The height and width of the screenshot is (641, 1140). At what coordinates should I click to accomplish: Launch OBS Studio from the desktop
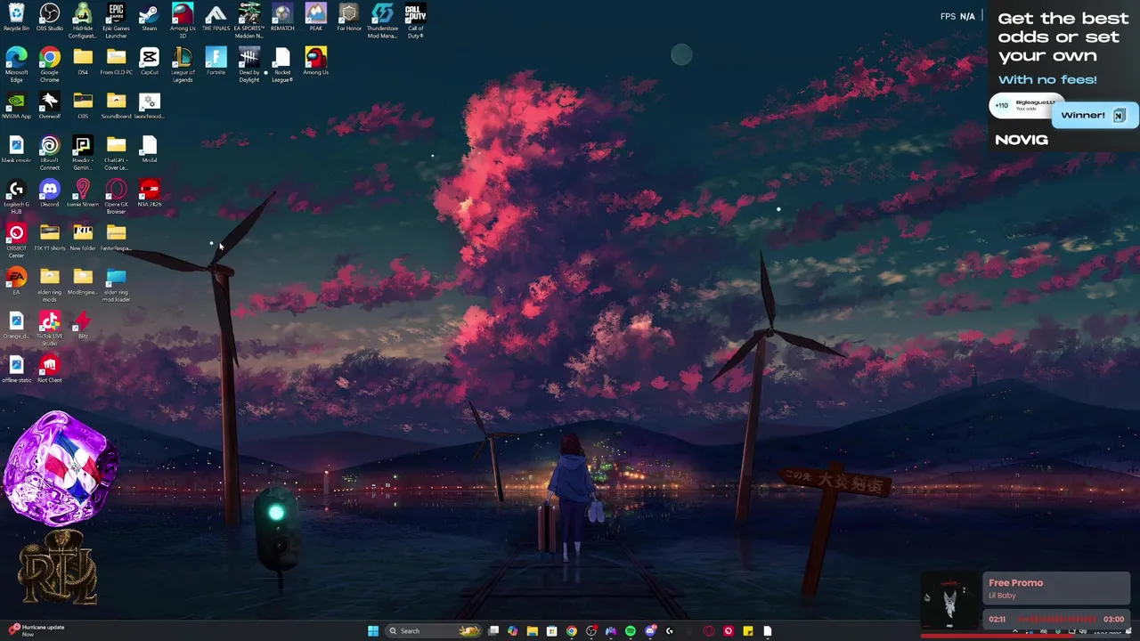point(50,18)
